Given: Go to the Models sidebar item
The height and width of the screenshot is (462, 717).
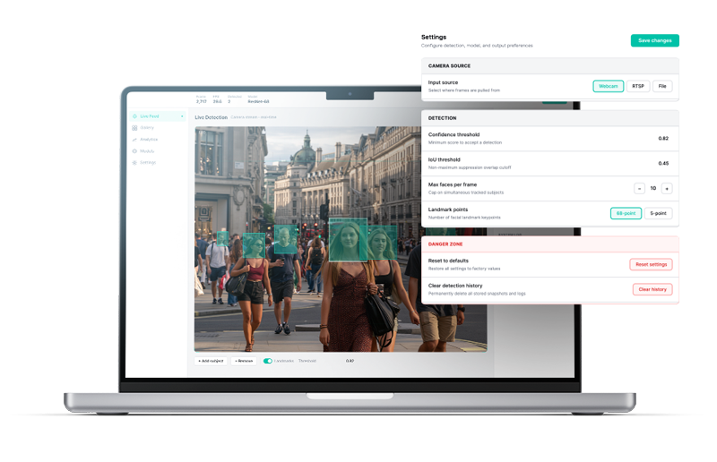Looking at the screenshot, I should click(x=158, y=151).
